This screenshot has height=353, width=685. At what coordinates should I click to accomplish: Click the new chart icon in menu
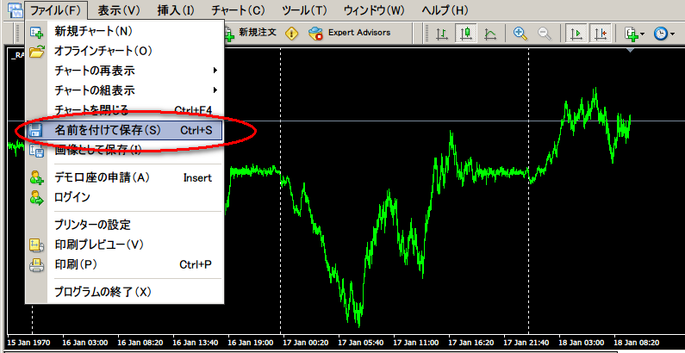(36, 33)
